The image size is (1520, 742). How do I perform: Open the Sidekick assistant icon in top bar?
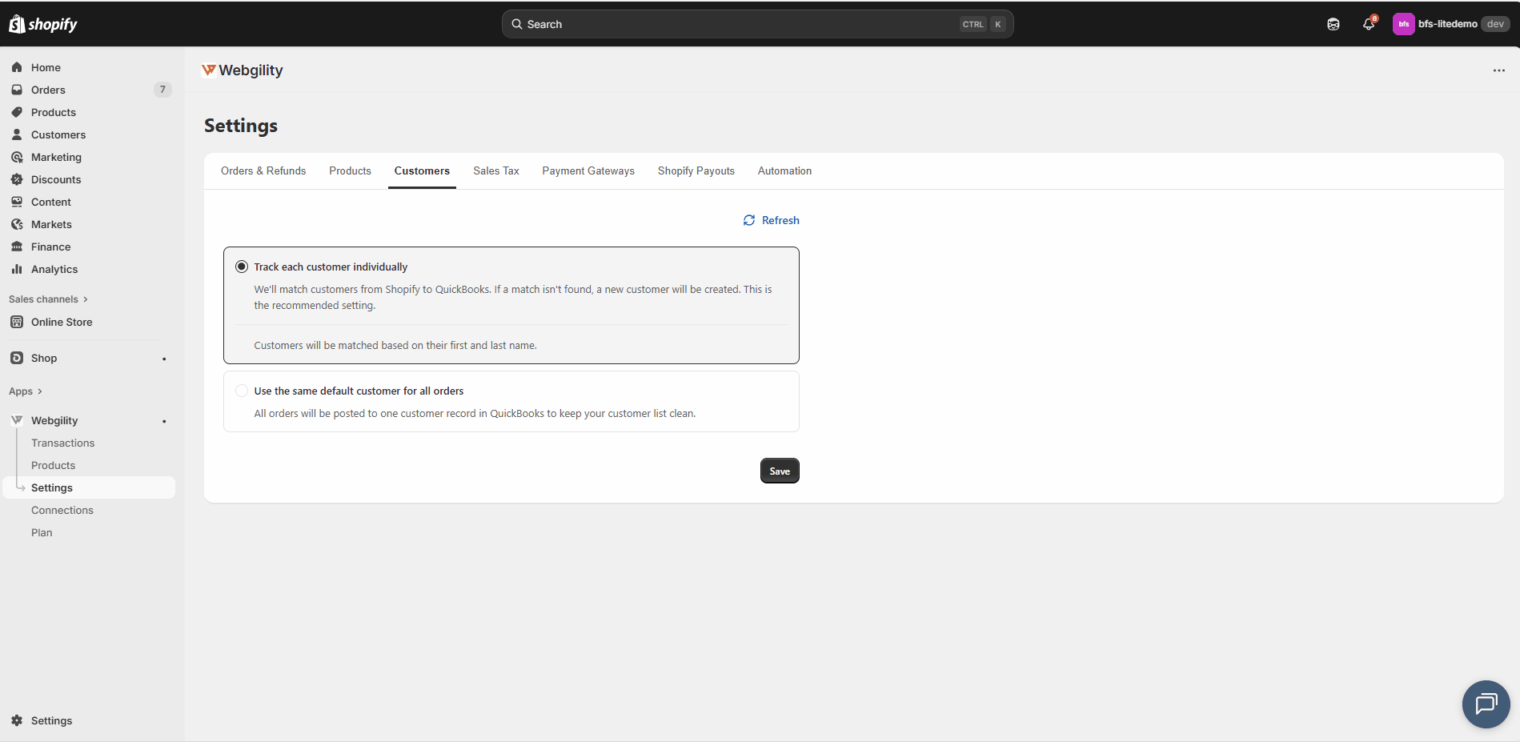1334,24
